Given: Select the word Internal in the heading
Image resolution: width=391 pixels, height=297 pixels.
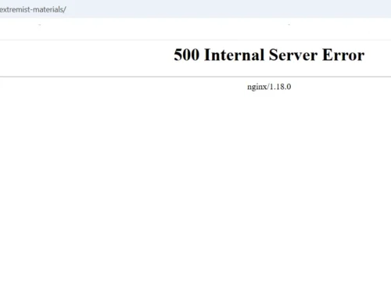Looking at the screenshot, I should point(234,55).
